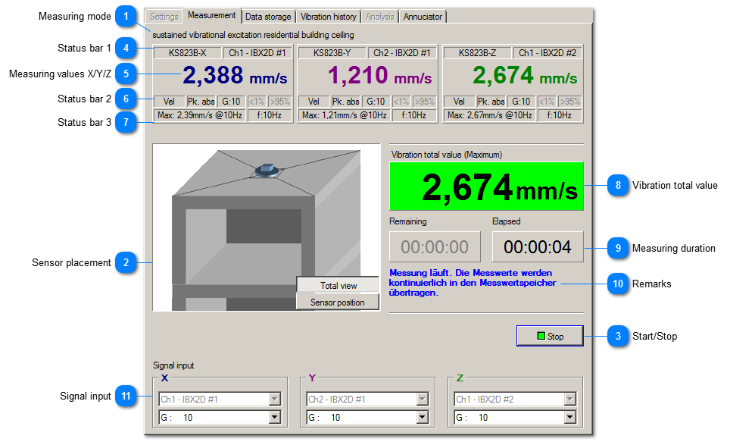Screen dimensions: 730x442
Task: Click callout badge 9 for Measuring duration
Action: [x=619, y=248]
